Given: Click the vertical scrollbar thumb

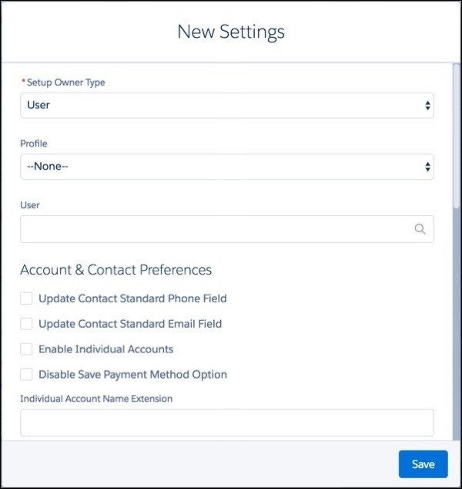Looking at the screenshot, I should pyautogui.click(x=457, y=136).
